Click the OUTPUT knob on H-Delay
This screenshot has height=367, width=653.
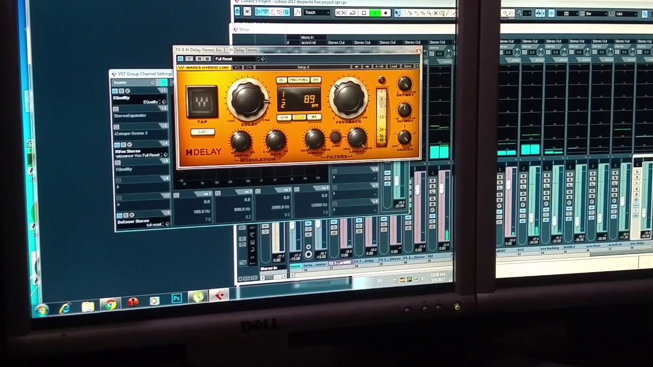pyautogui.click(x=405, y=110)
